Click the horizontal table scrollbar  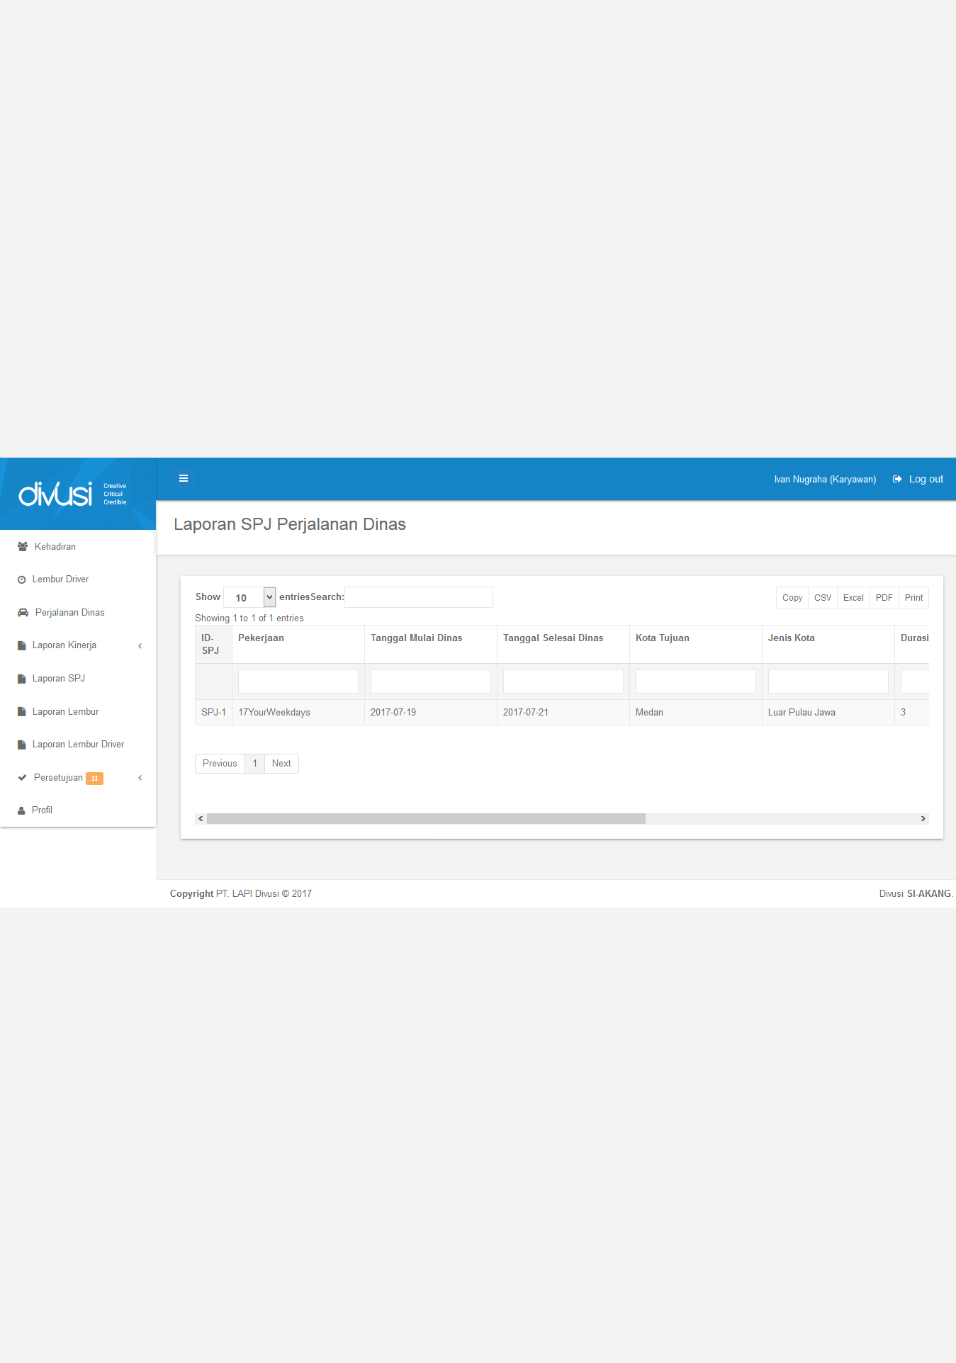(x=426, y=819)
